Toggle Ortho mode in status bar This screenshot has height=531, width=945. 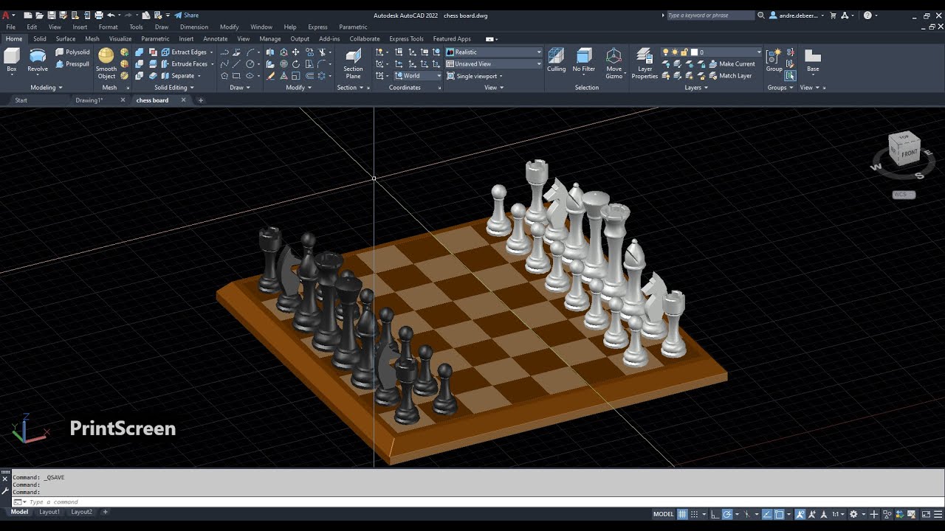[715, 514]
